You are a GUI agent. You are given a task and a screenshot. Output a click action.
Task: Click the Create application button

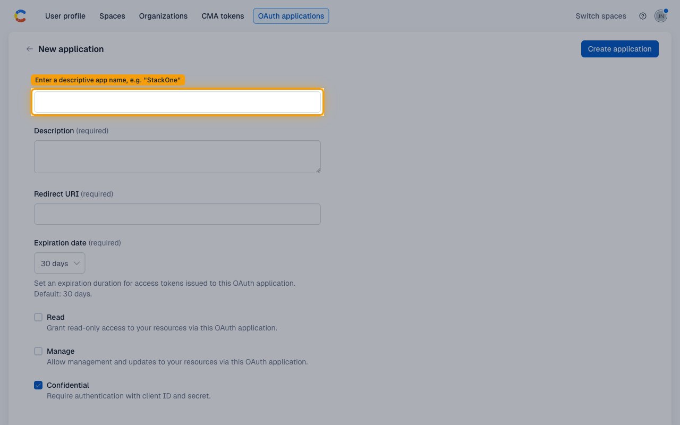620,49
